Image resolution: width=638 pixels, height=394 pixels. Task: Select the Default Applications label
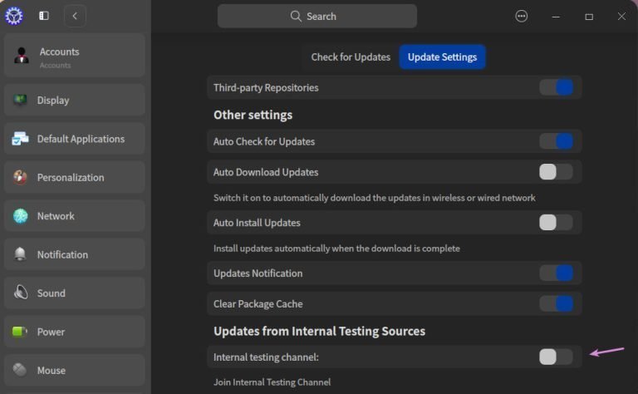81,139
